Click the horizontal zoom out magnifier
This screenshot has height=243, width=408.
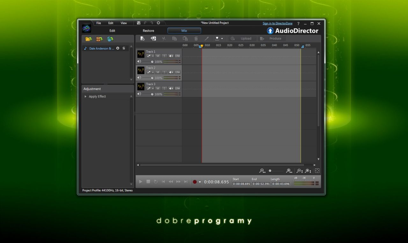click(x=262, y=171)
